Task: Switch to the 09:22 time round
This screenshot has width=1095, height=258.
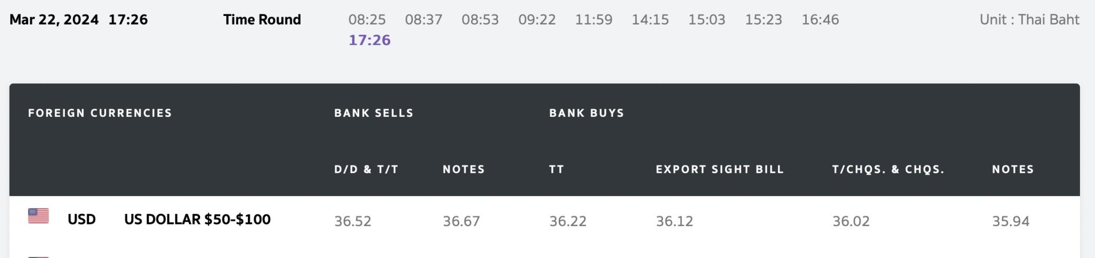Action: tap(537, 20)
